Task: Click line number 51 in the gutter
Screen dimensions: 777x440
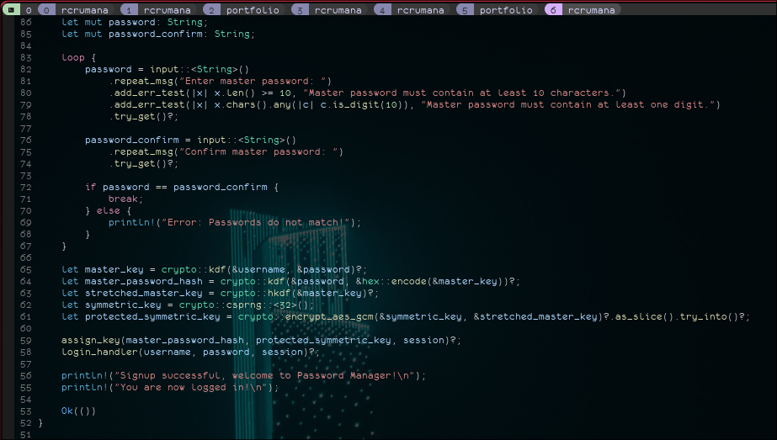Action: pyautogui.click(x=26, y=435)
